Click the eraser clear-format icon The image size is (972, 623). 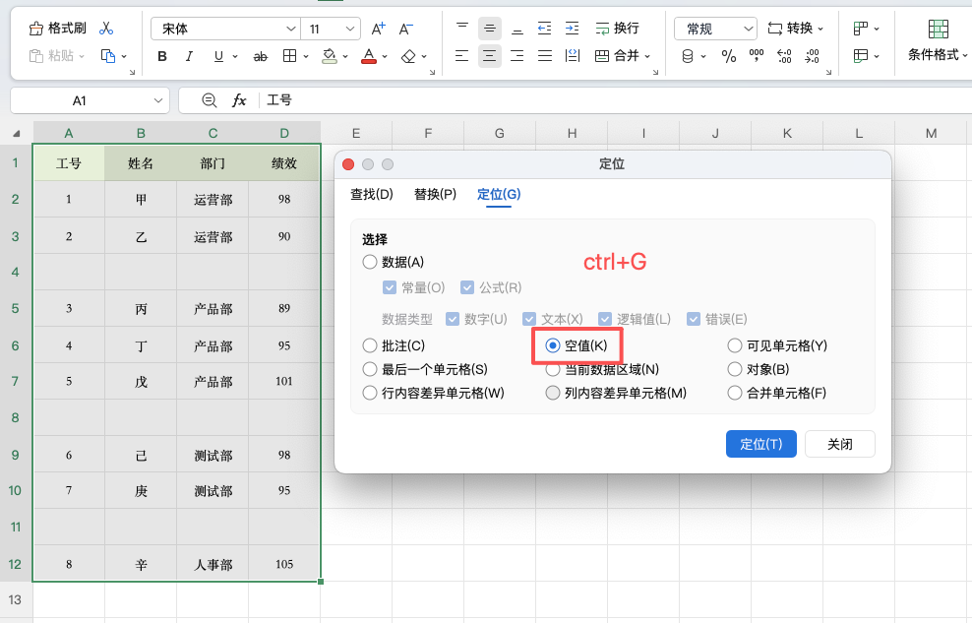(408, 56)
